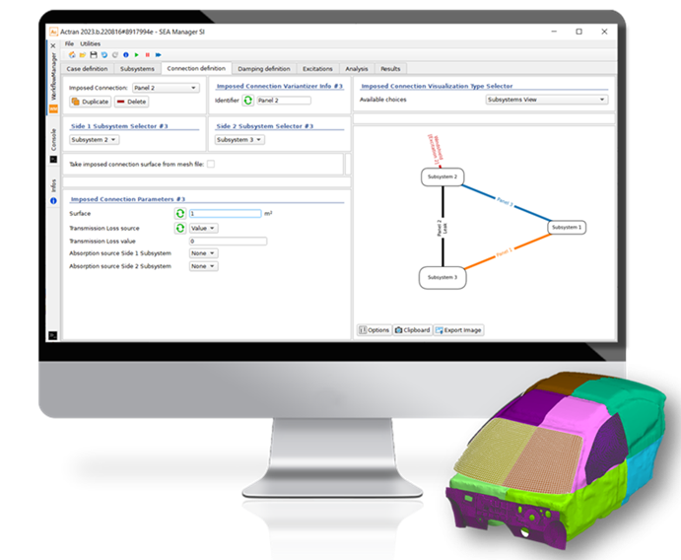Click the save floppy disk icon

[x=94, y=55]
